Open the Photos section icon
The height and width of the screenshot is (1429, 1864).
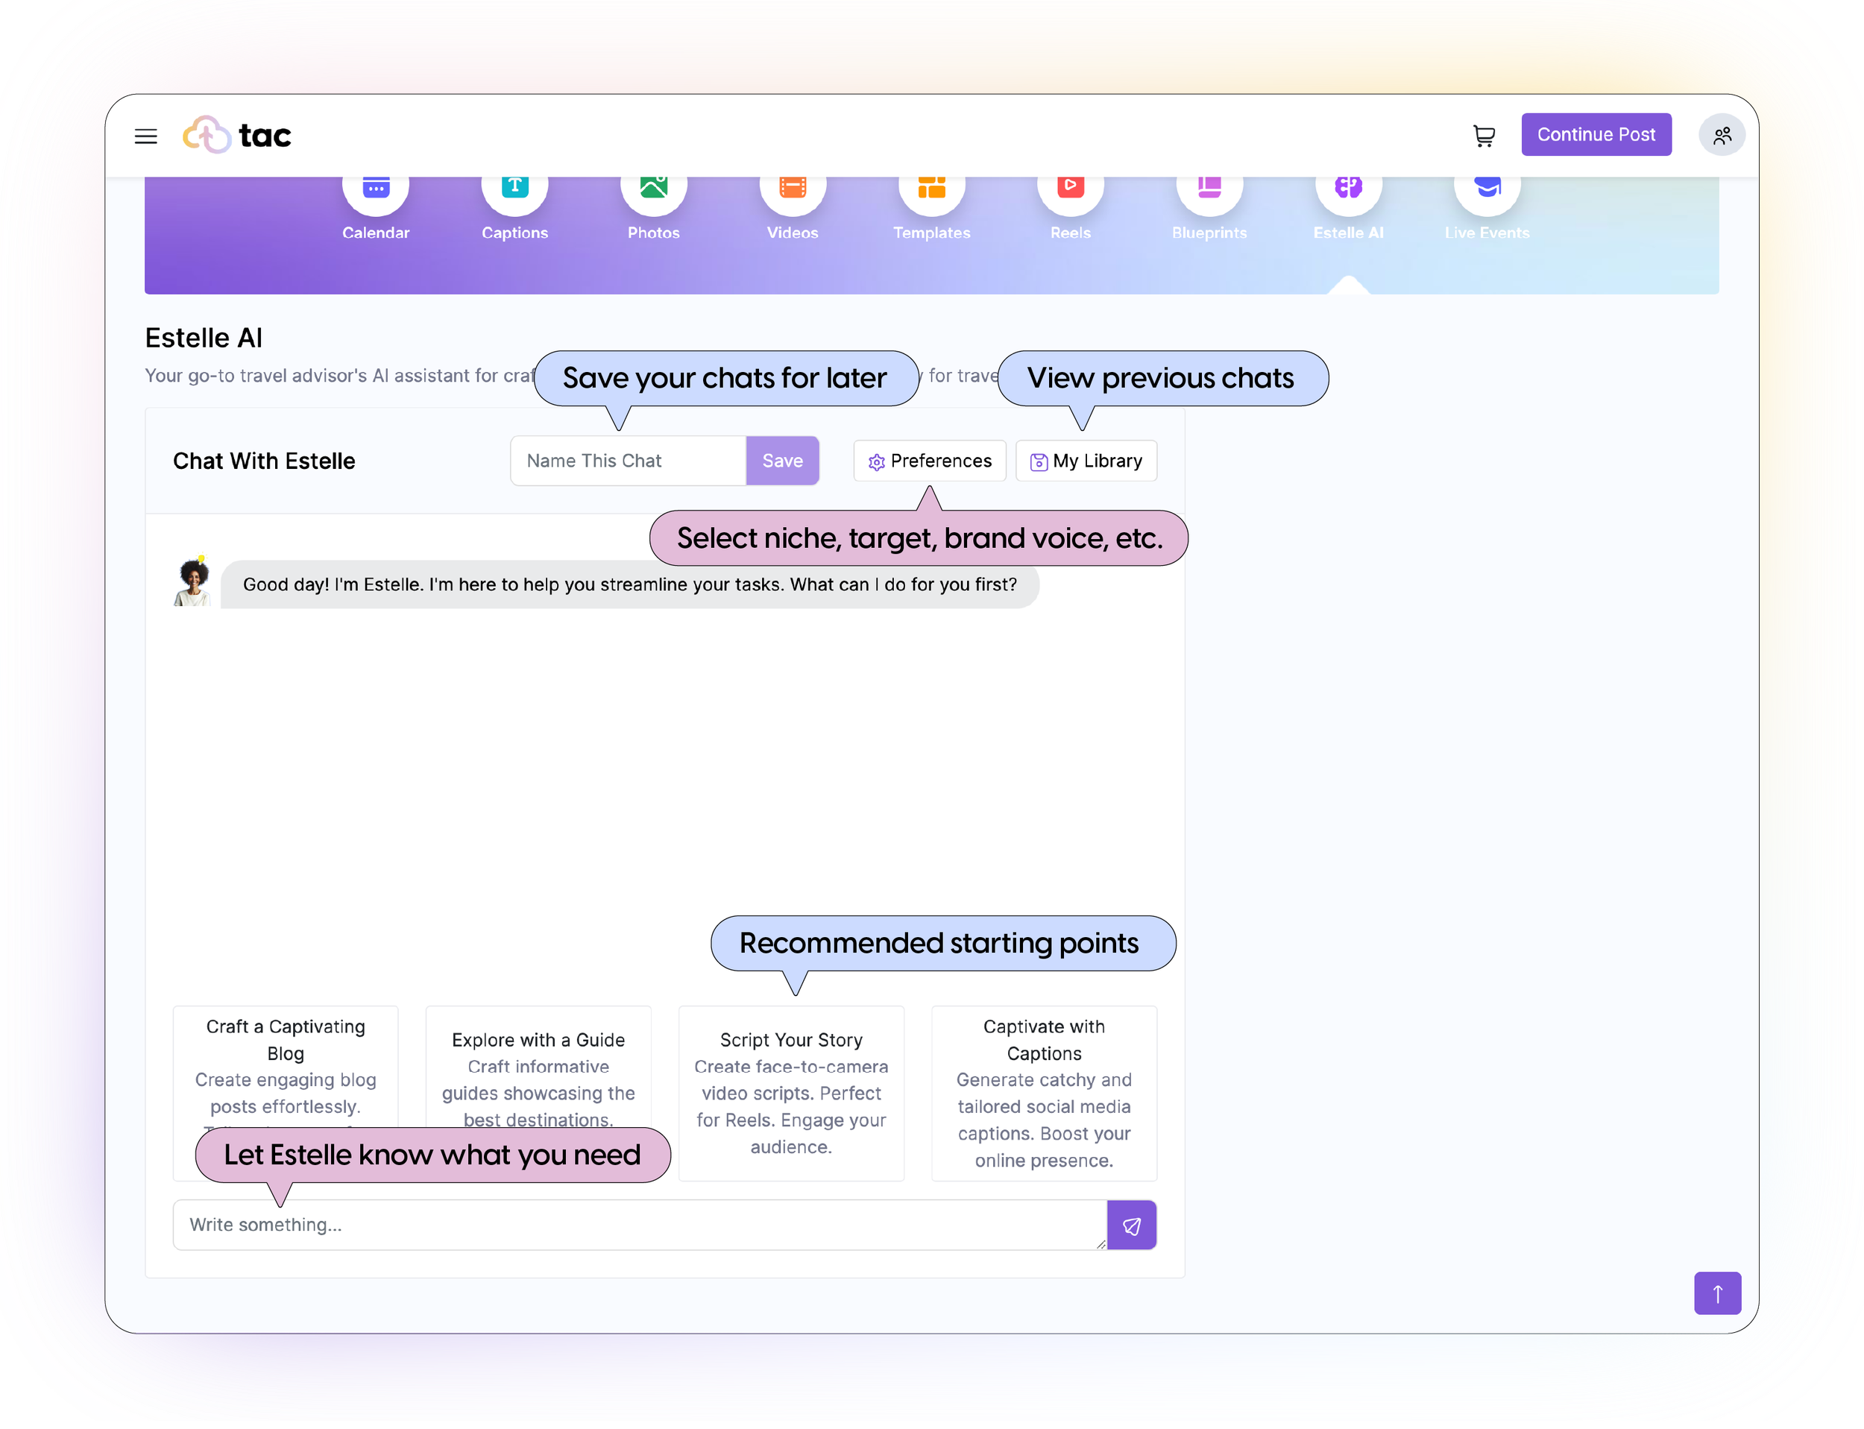coord(653,191)
